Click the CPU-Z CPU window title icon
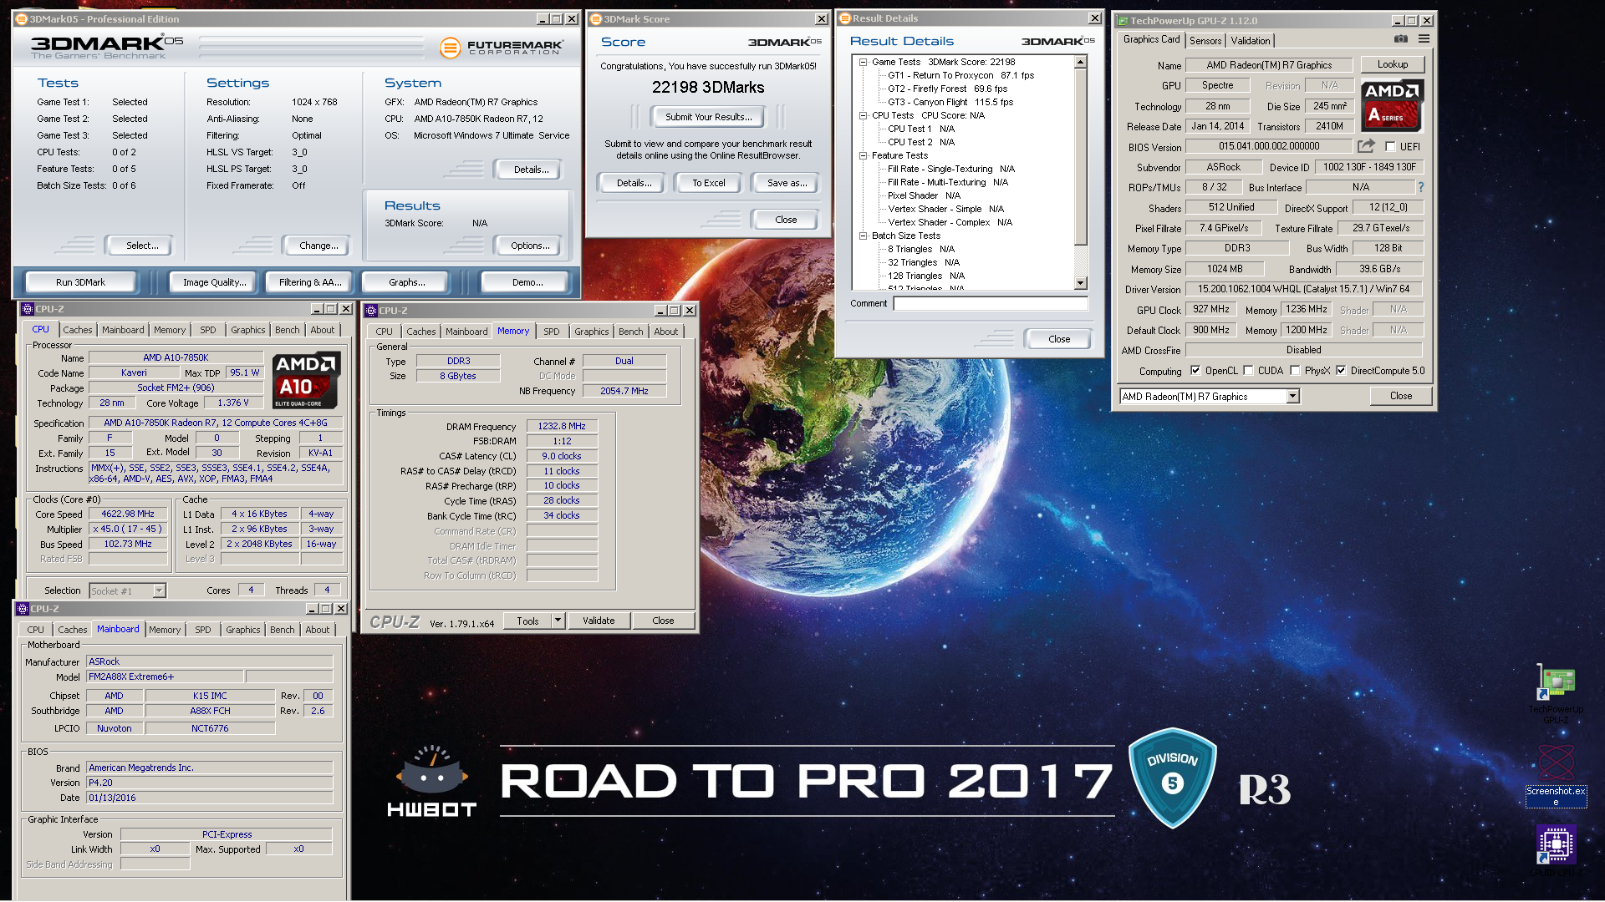 pos(27,309)
